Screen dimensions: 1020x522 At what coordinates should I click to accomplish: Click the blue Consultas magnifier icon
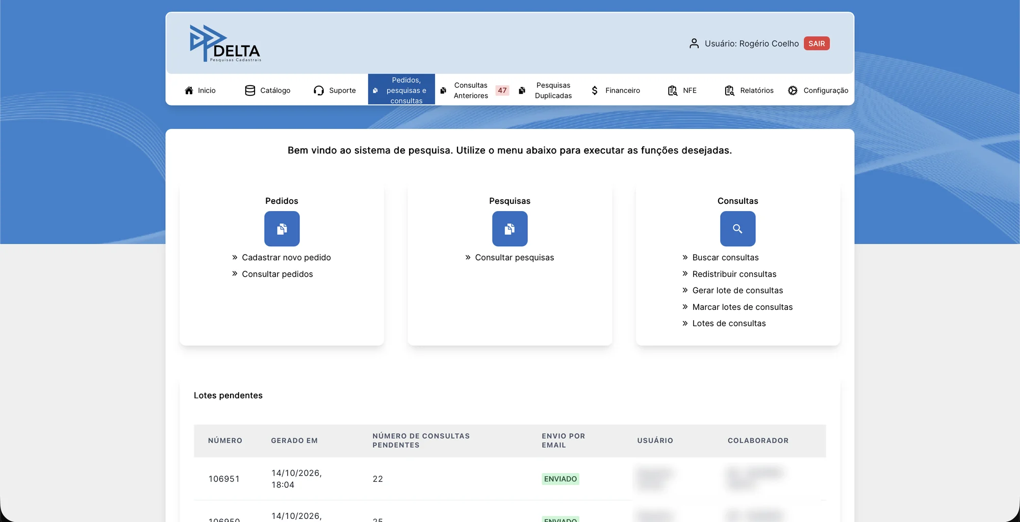(738, 229)
